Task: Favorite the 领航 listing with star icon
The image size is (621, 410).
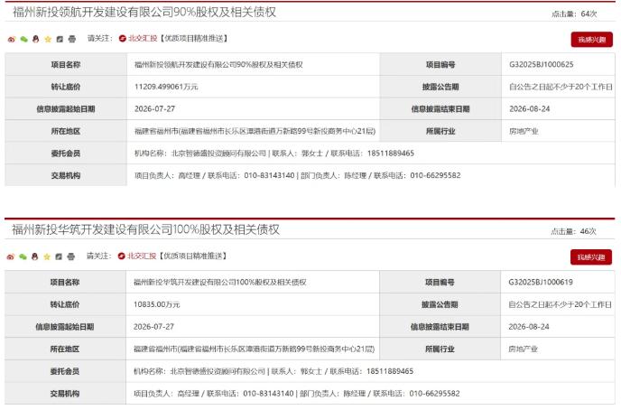Action: 48,39
